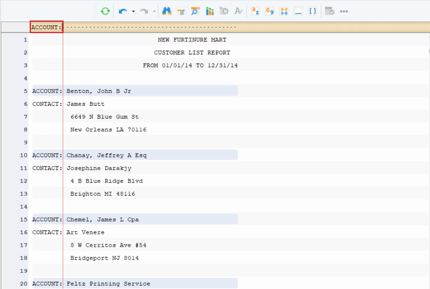The height and width of the screenshot is (289, 430).
Task: Click 'New Orleans LA 70116' line
Action: pyautogui.click(x=108, y=130)
